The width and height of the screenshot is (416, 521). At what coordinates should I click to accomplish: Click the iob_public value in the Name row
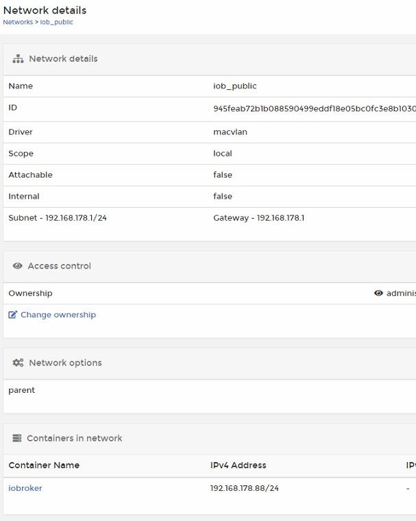235,86
